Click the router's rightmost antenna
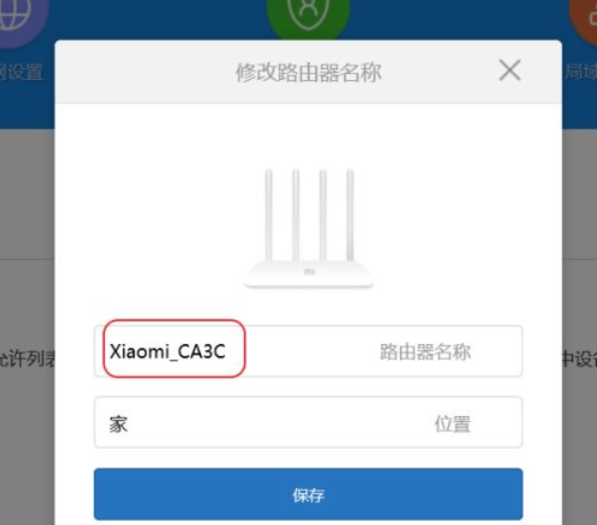The image size is (597, 525). click(350, 215)
